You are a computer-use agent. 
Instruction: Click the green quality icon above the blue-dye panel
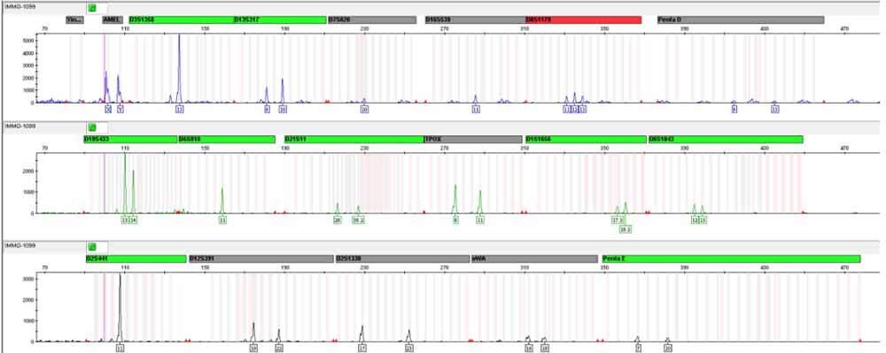(x=93, y=8)
